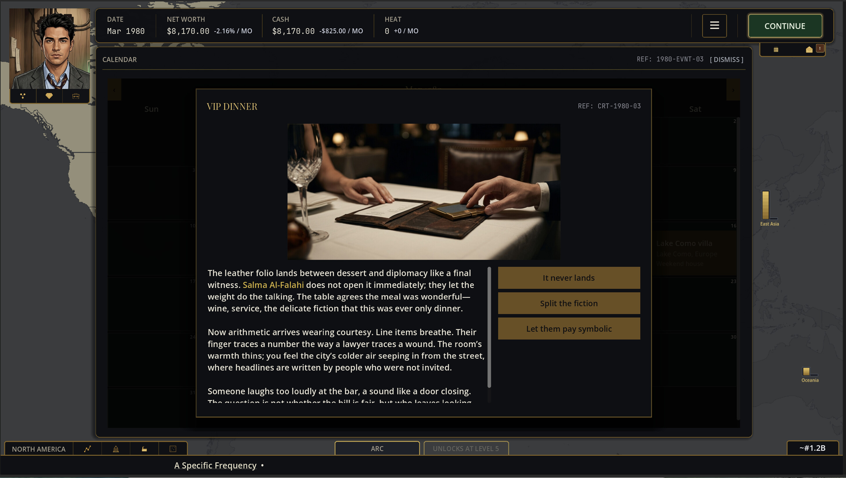Click the green CONTINUE button
The width and height of the screenshot is (846, 478).
pyautogui.click(x=784, y=26)
